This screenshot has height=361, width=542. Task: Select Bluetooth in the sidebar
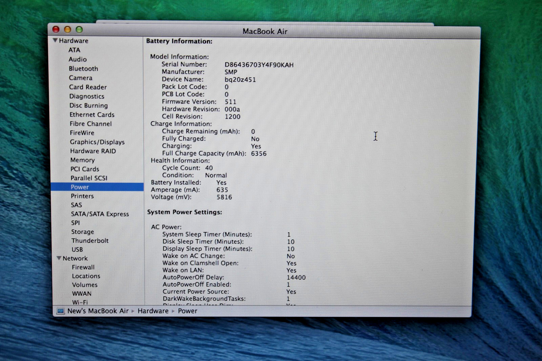pos(83,68)
